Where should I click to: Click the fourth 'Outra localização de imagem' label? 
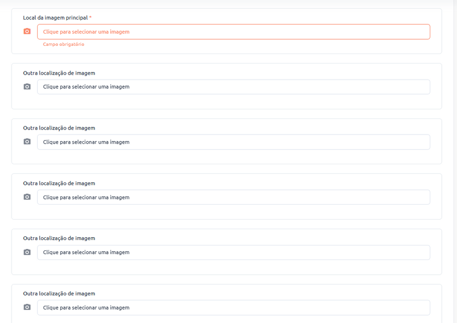[x=59, y=238]
